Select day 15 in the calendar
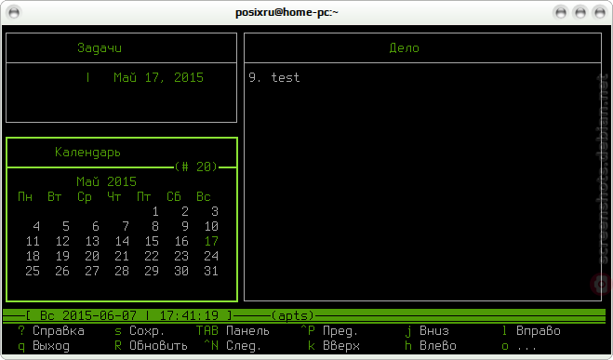The image size is (613, 360). click(152, 241)
